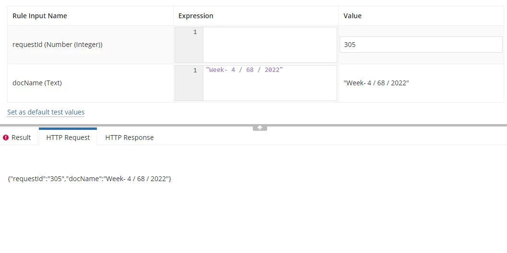Viewport: 507px width, 253px height.
Task: Click the 'Value' column header
Action: click(353, 16)
